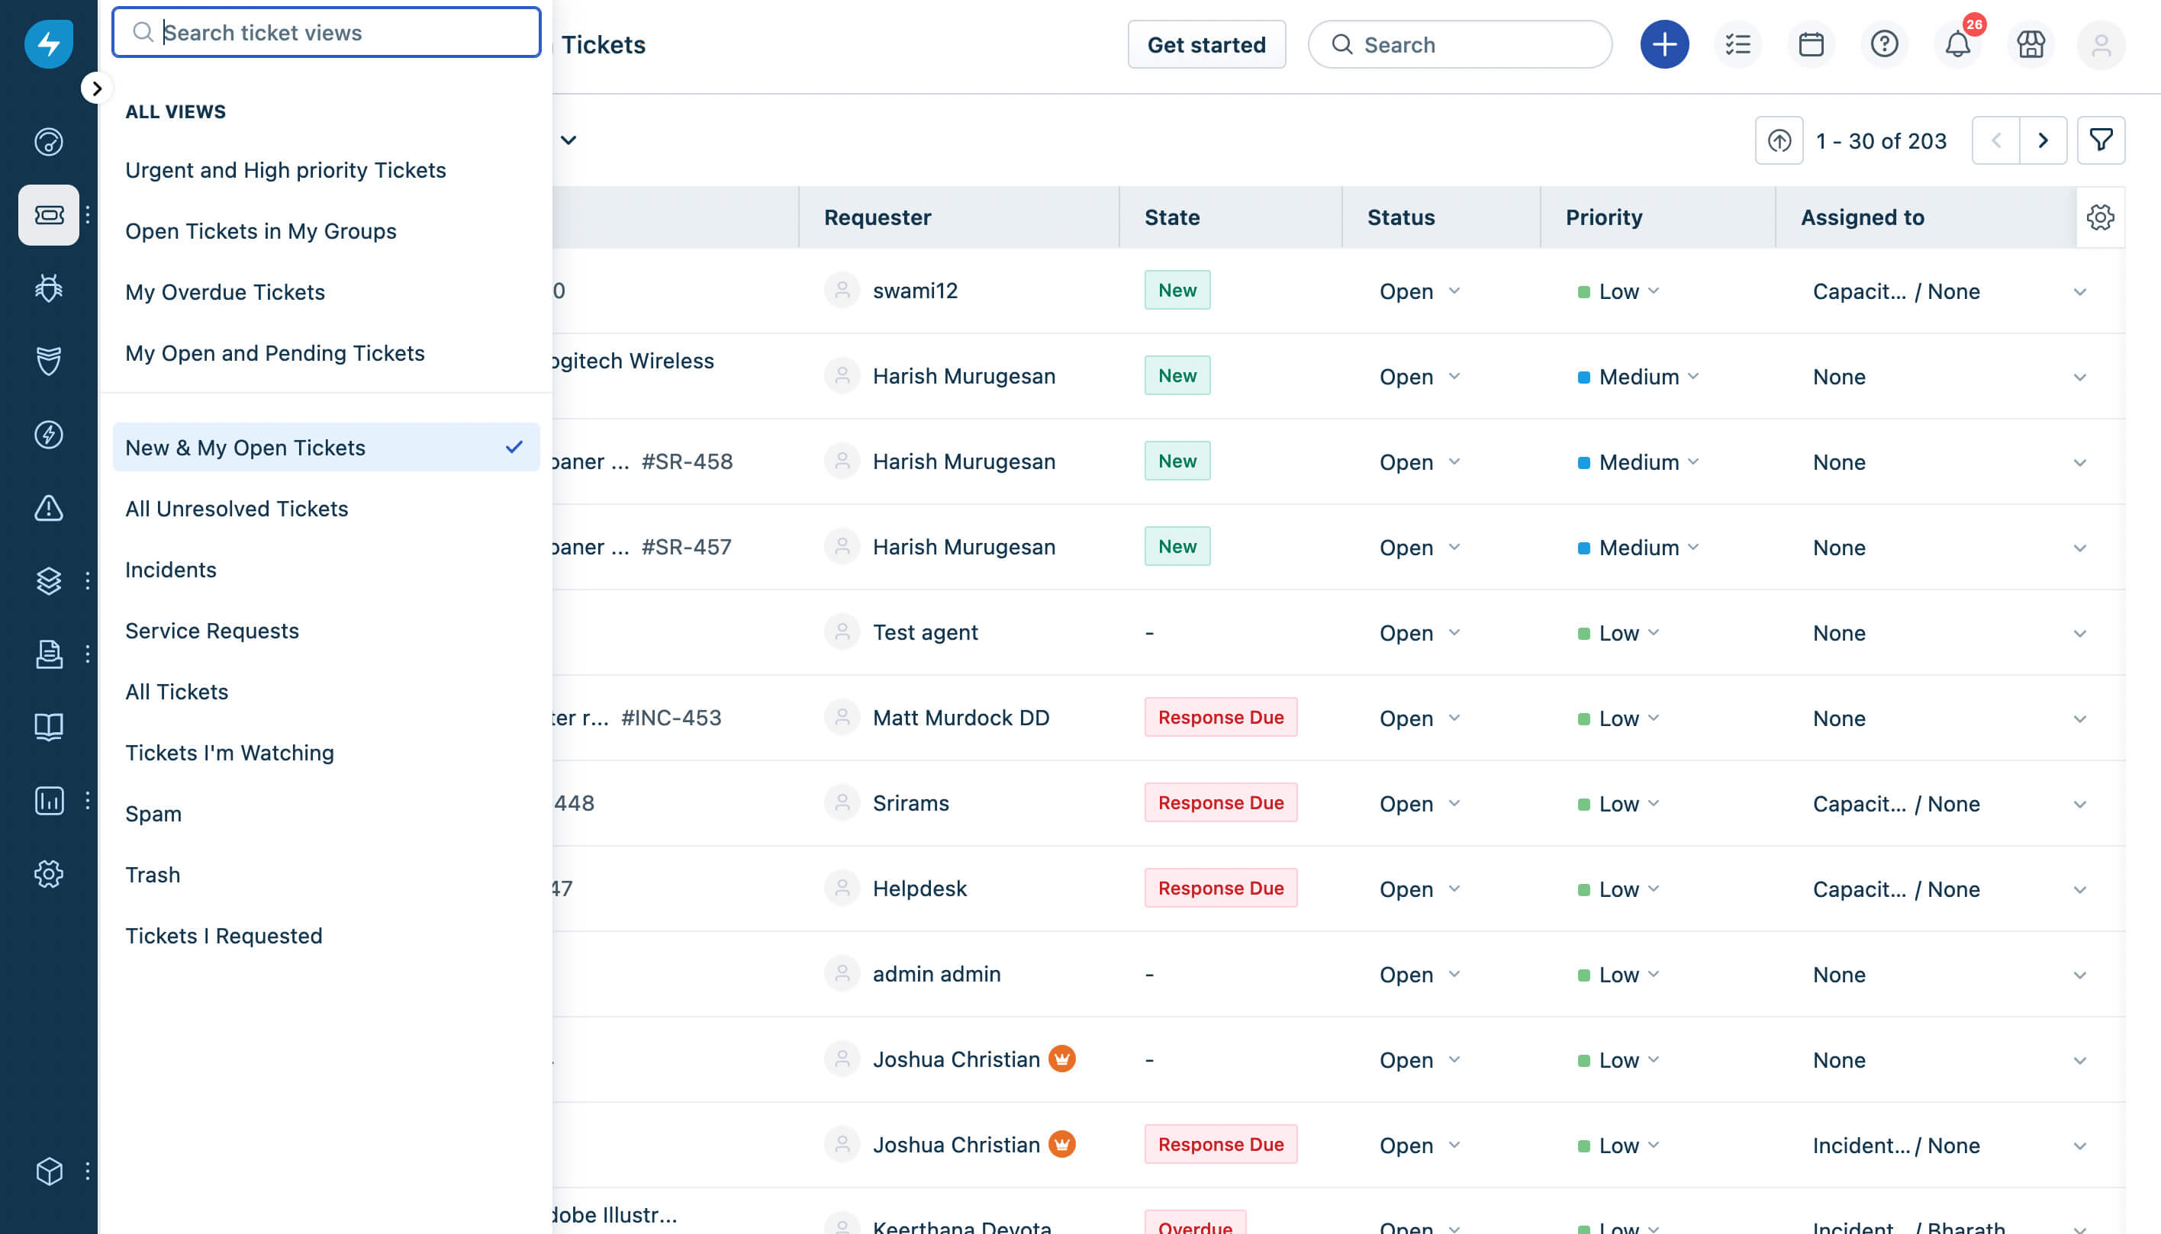The width and height of the screenshot is (2161, 1234).
Task: Switch to the Incidents view
Action: [x=170, y=570]
